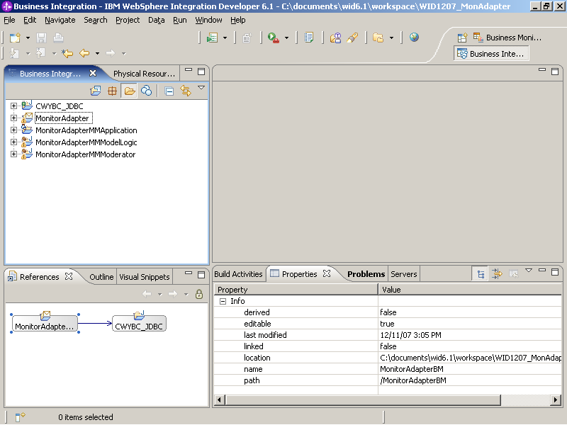The width and height of the screenshot is (567, 425).
Task: Expand the MonitorAdapterMMModerator node
Action: pyautogui.click(x=13, y=154)
